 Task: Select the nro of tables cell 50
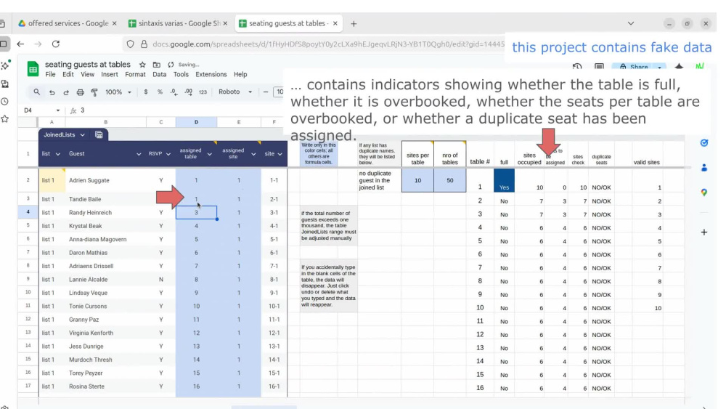449,180
